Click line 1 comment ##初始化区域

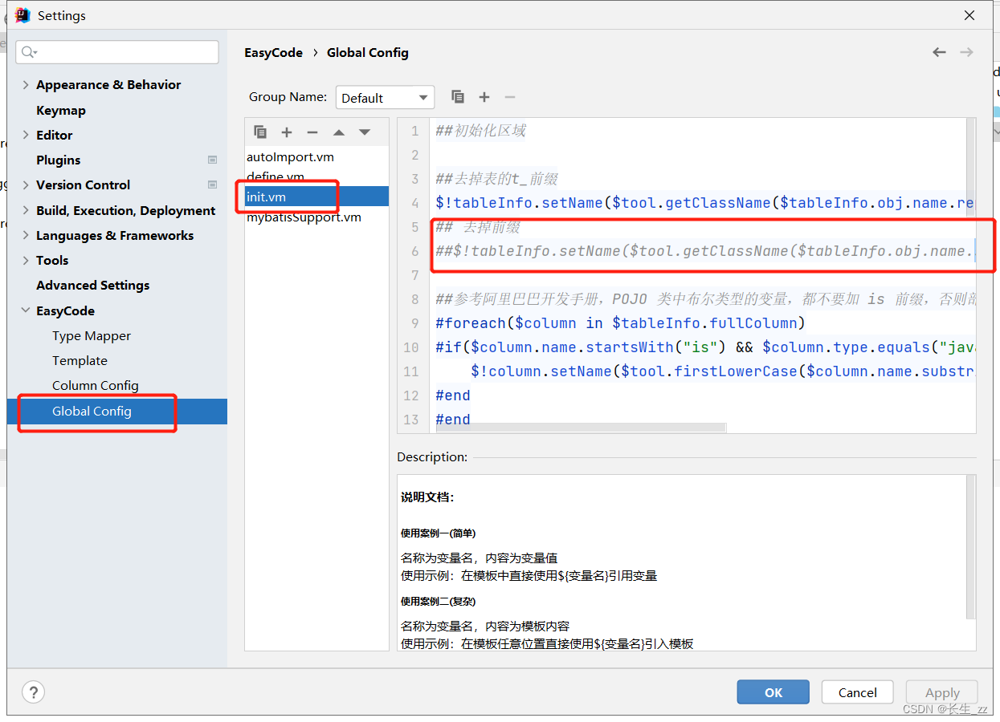pos(480,131)
